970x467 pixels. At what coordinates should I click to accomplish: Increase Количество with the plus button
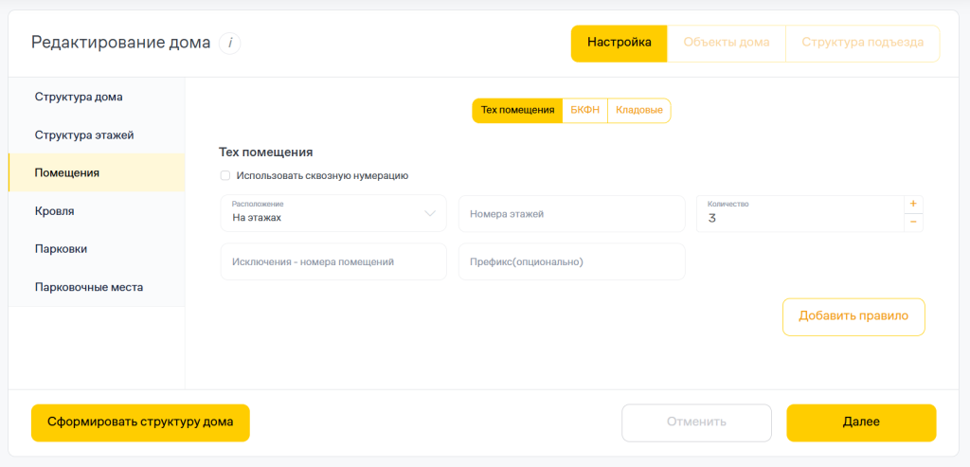[x=913, y=204]
